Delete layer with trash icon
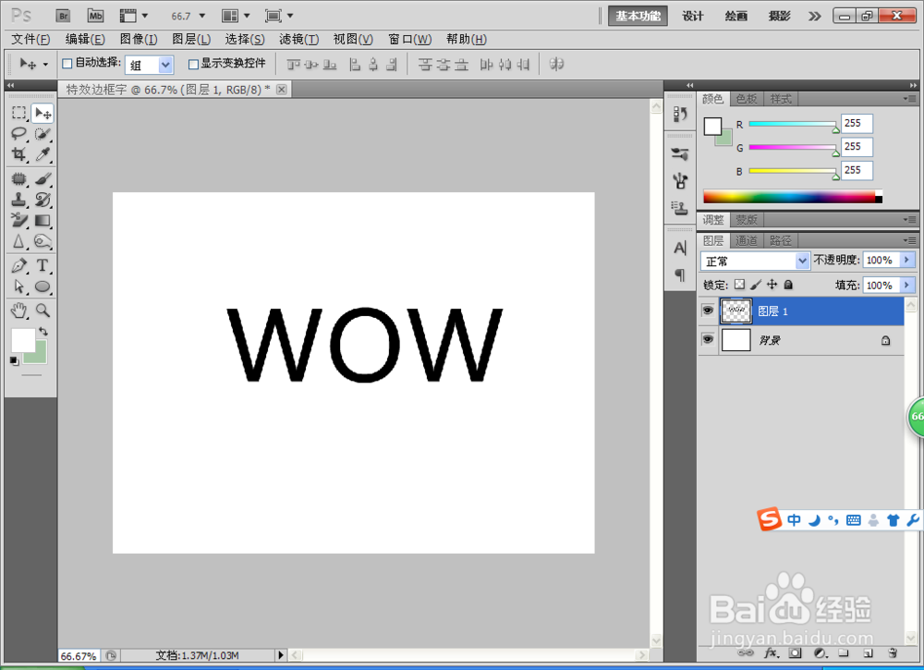This screenshot has height=670, width=924. click(893, 653)
